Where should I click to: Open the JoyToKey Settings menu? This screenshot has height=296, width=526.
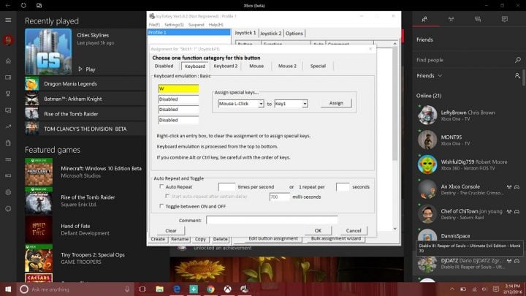pyautogui.click(x=174, y=25)
